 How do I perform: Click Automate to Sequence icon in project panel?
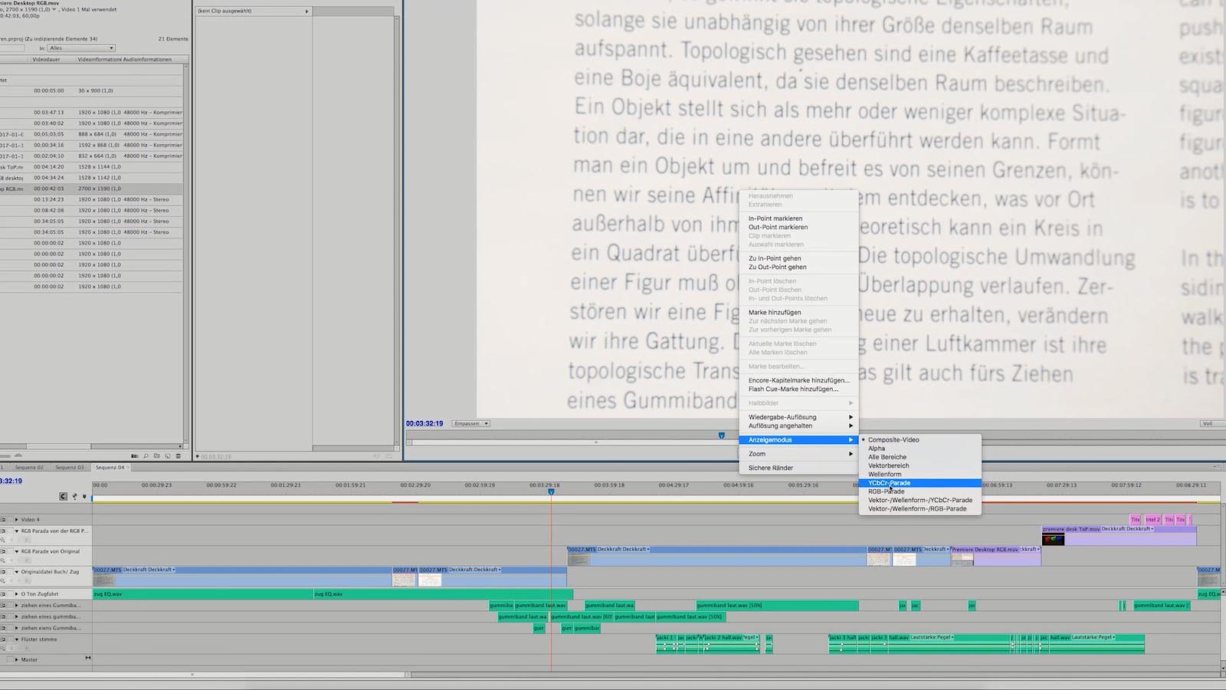134,456
